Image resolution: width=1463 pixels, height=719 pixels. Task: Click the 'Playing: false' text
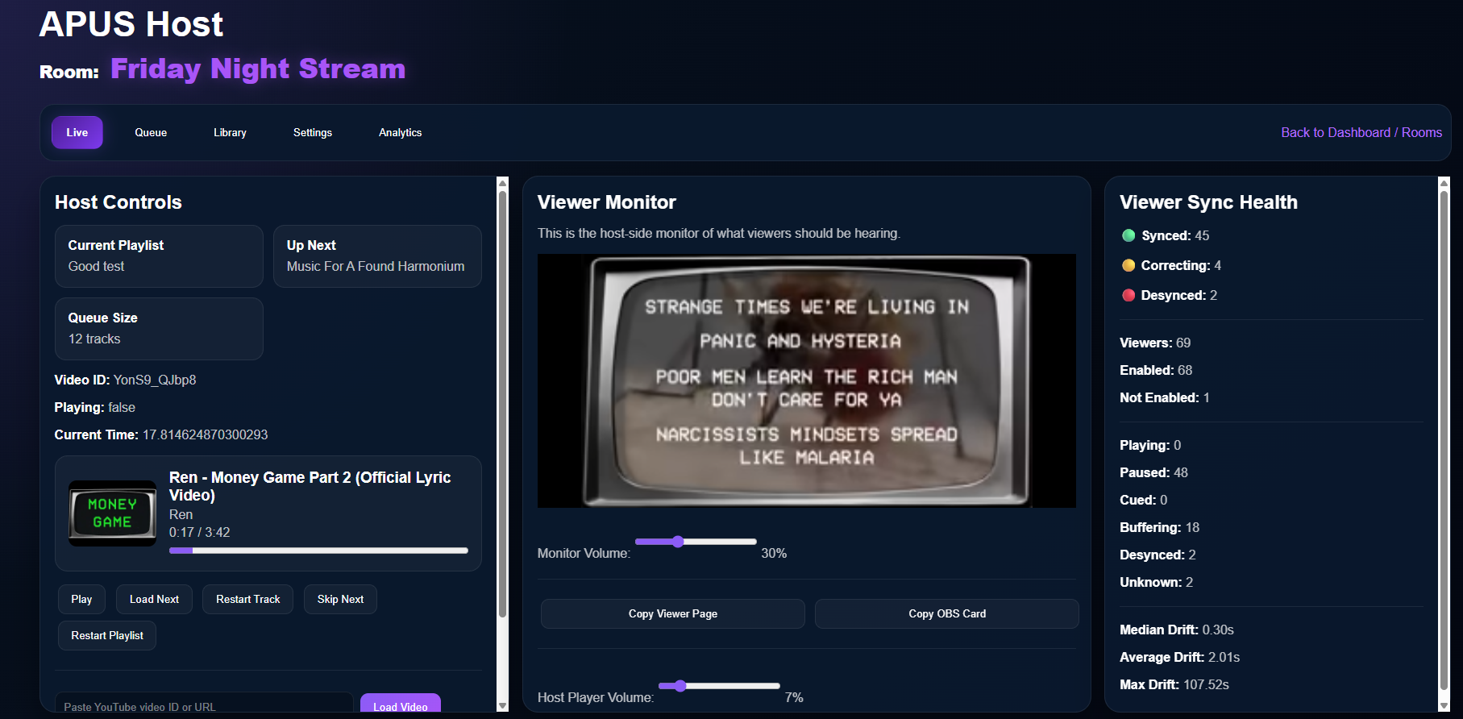click(95, 407)
